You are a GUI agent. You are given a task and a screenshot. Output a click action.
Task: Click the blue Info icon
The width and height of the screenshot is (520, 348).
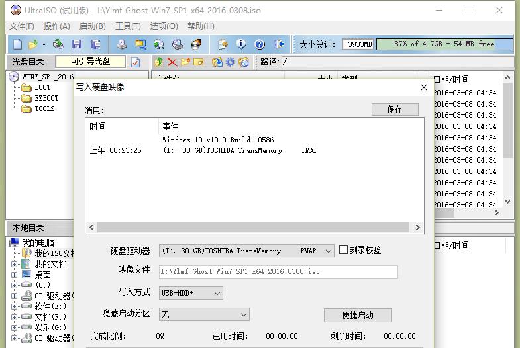coord(241,44)
